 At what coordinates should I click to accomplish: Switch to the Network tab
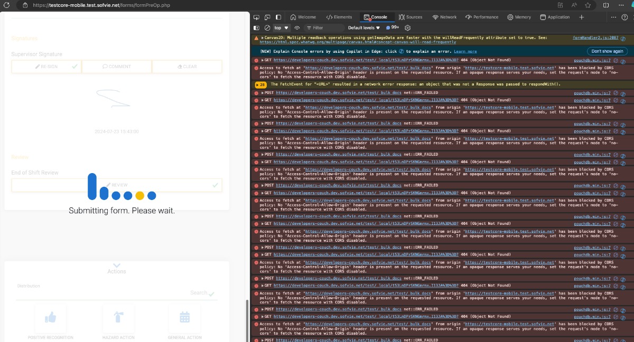pyautogui.click(x=444, y=17)
